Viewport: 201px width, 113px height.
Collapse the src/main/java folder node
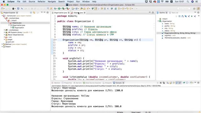pyautogui.click(x=4, y=18)
